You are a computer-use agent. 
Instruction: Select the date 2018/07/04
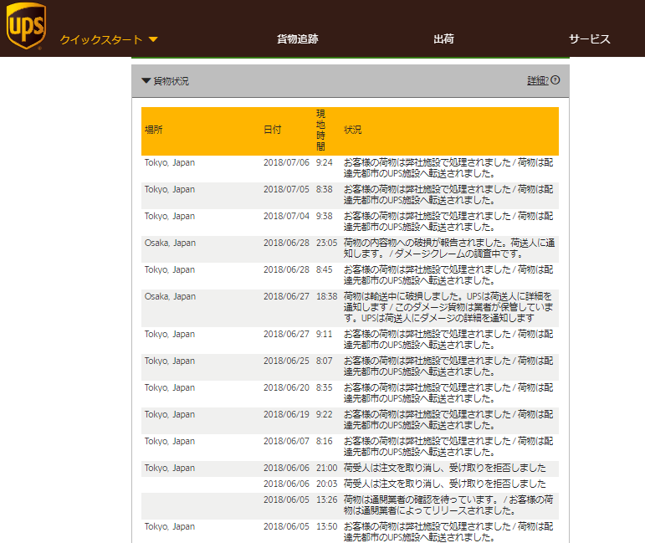click(x=286, y=216)
